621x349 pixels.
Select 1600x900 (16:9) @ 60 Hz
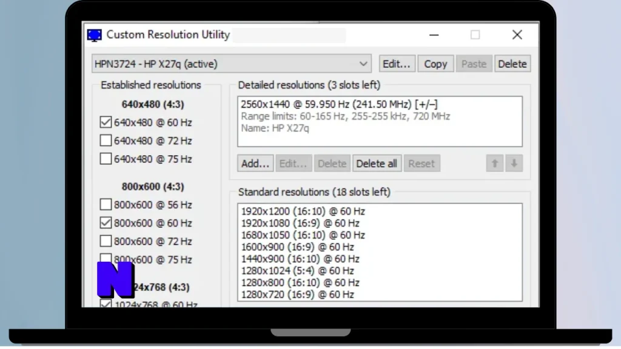[x=297, y=247]
